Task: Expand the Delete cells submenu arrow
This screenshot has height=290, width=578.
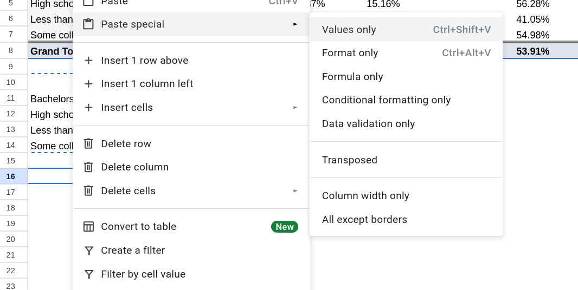Action: (296, 191)
